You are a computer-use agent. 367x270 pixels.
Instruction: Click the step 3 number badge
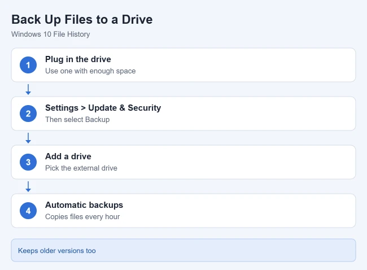coord(28,162)
